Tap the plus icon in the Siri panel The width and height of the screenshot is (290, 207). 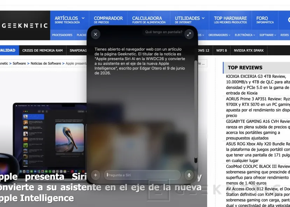coord(96,175)
